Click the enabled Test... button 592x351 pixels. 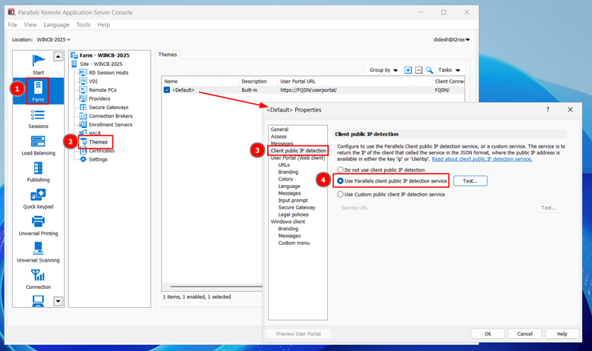pos(470,181)
